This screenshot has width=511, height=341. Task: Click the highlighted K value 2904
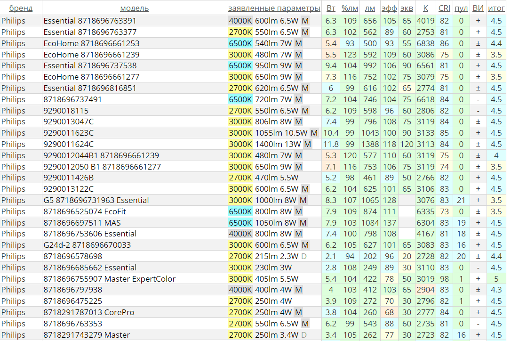pos(425,290)
